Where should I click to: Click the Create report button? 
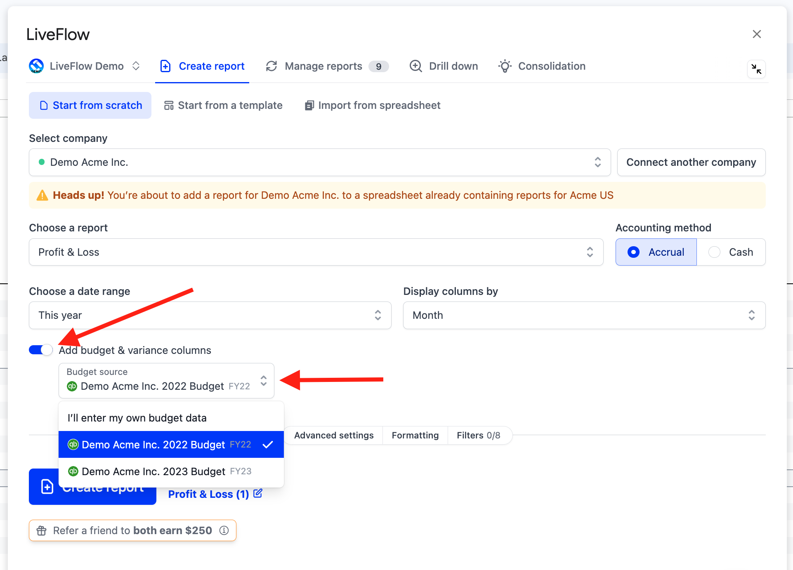pyautogui.click(x=92, y=487)
